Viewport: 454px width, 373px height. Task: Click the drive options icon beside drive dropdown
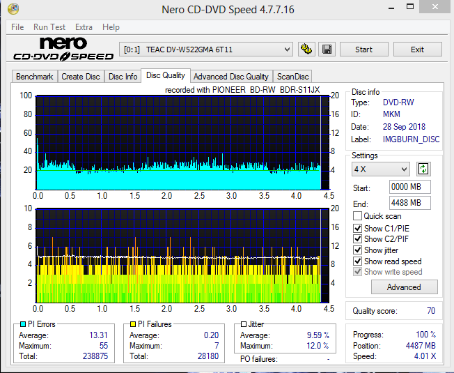306,50
